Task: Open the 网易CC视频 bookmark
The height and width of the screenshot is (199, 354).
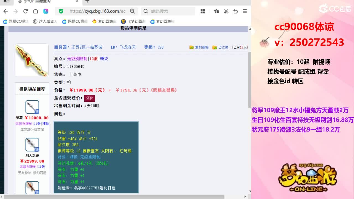Action: 15,22
